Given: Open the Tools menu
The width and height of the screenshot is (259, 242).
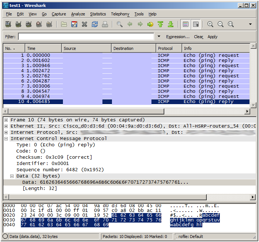Looking at the screenshot, I should tap(139, 14).
